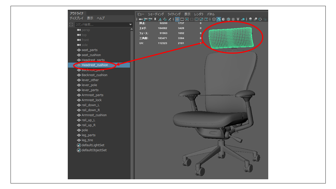
Task: Toggle the viewport Grid display button
Action: [x=177, y=19]
